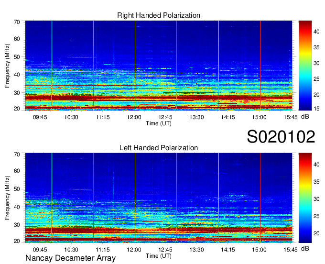Click 'Frequency (MHz)' axis label of Left Handed plot
Screen dimensions: 325x264
[x=7, y=198]
